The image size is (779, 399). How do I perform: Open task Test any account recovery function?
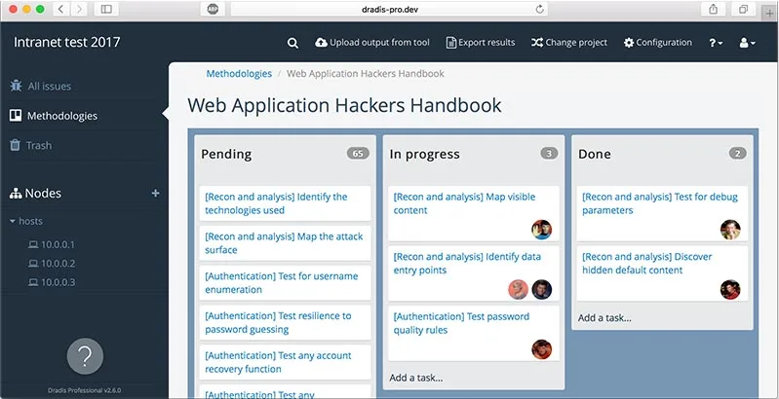point(285,362)
